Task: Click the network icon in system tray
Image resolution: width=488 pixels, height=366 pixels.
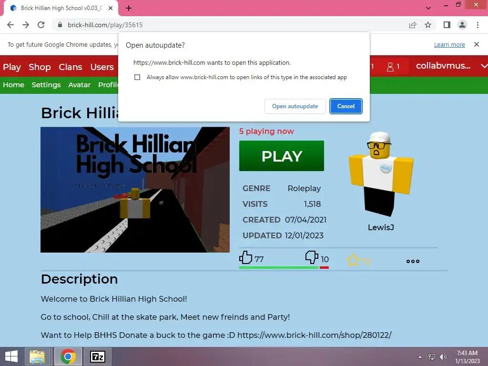Action: coord(432,356)
